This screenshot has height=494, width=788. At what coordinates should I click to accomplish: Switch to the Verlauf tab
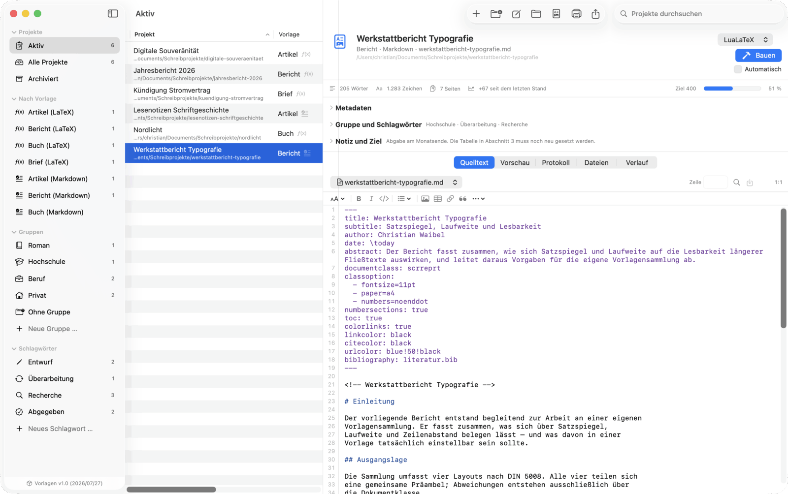coord(637,163)
